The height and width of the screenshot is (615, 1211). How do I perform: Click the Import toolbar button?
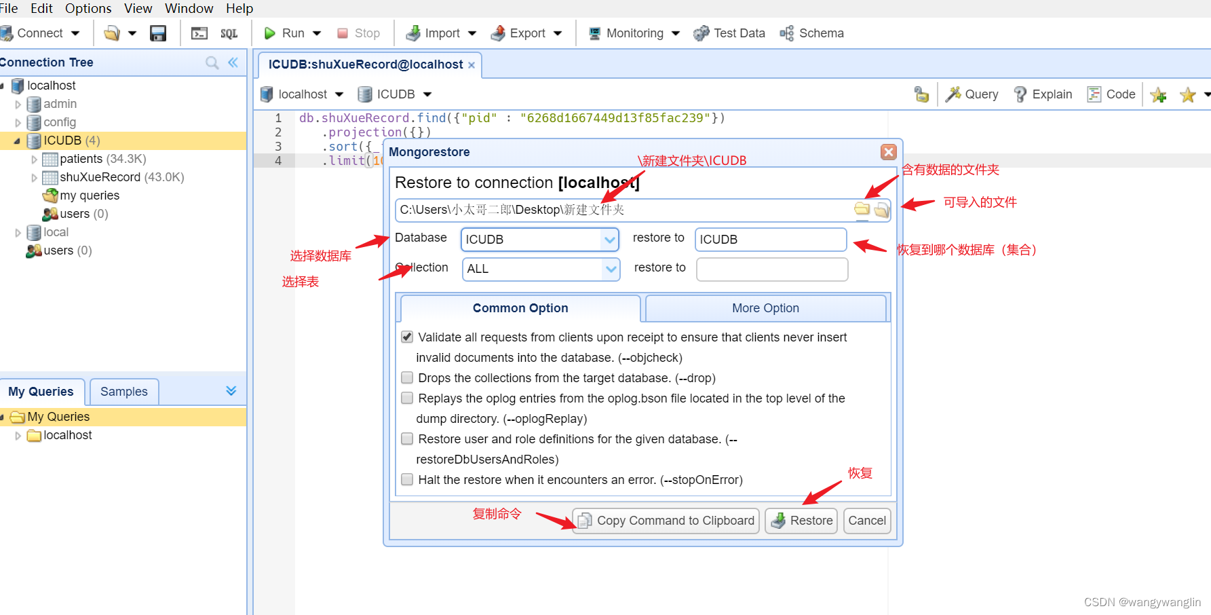point(433,33)
